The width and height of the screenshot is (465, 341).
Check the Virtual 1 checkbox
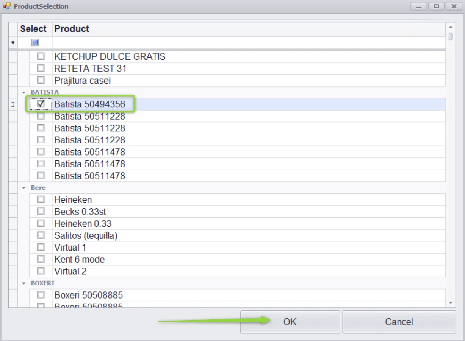click(x=41, y=247)
